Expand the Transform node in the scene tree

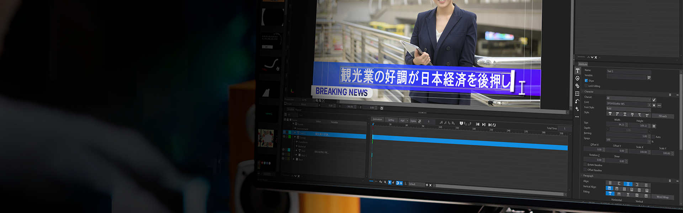297,141
